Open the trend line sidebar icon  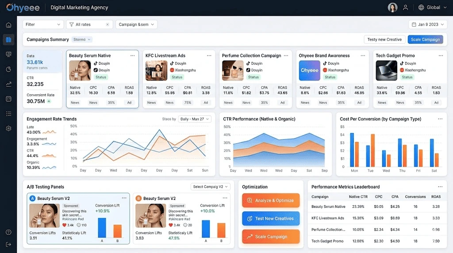click(9, 84)
